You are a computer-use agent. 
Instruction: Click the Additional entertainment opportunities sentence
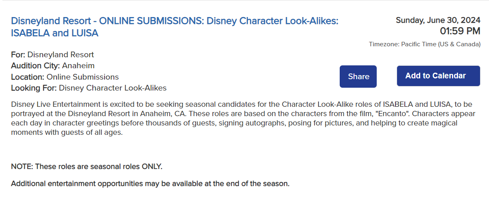150,184
